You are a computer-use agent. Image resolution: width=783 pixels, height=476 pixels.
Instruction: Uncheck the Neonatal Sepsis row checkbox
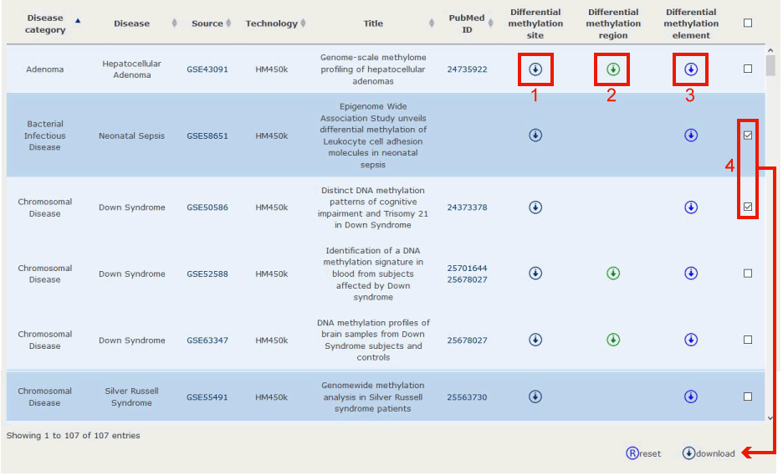pyautogui.click(x=748, y=135)
